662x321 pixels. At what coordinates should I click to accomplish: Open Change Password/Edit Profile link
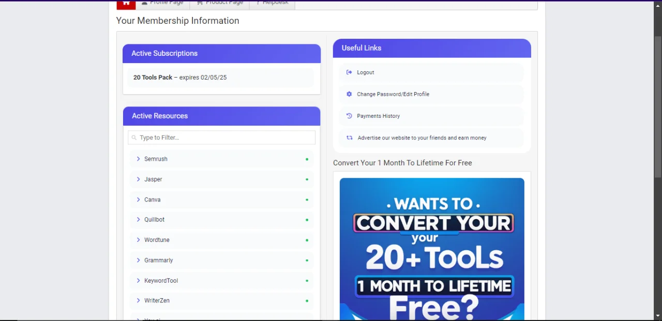click(393, 94)
